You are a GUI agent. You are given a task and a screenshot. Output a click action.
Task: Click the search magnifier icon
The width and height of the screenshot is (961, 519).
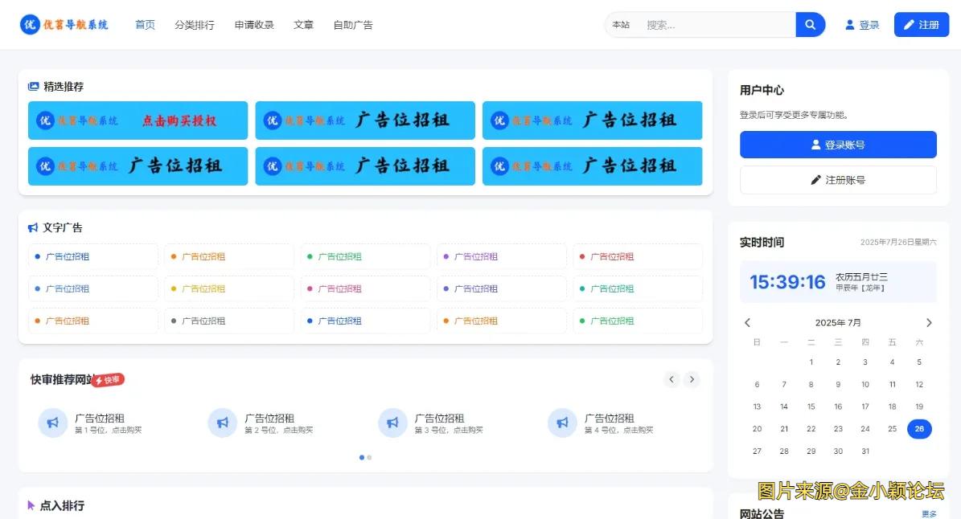tap(810, 24)
